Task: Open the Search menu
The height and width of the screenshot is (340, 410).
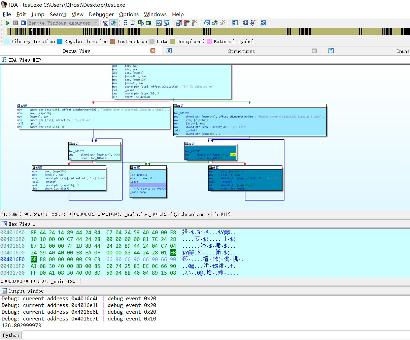Action: click(x=58, y=14)
